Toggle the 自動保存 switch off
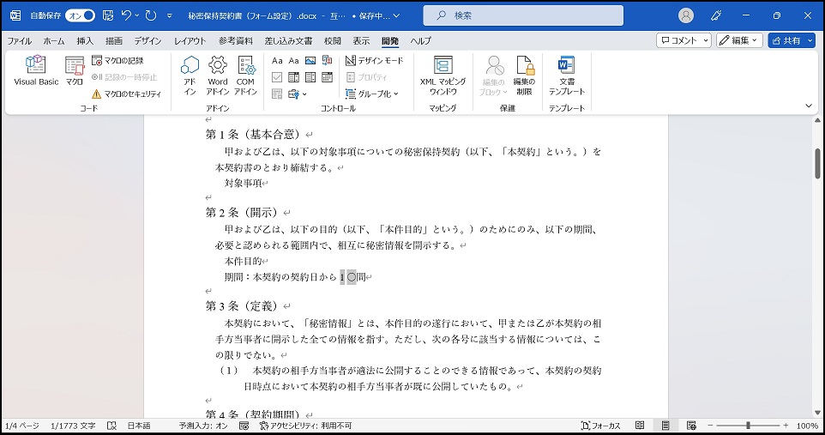The width and height of the screenshot is (825, 435). click(80, 15)
